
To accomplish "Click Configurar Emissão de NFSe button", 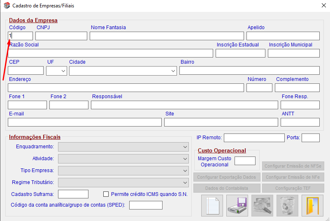I will 293,166.
